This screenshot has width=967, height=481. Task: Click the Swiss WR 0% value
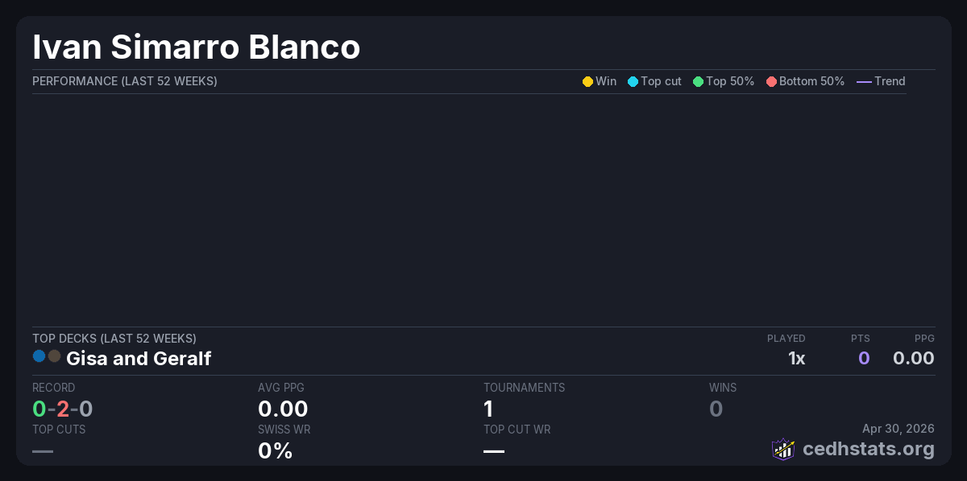coord(275,450)
